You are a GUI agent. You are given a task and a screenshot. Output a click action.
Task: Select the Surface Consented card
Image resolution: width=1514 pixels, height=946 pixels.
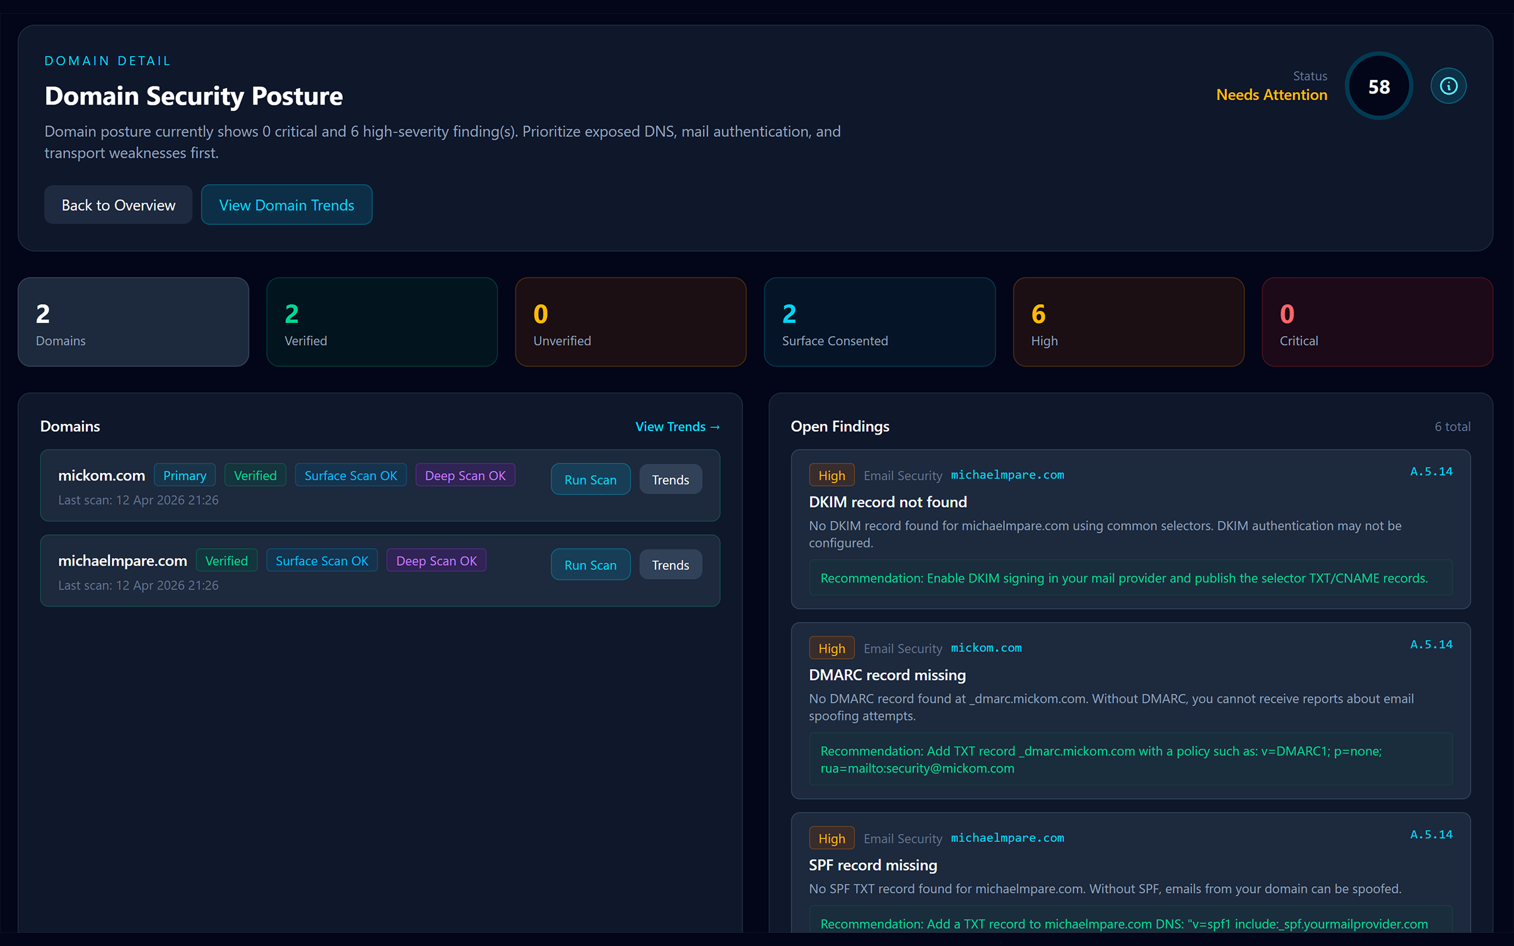(879, 322)
